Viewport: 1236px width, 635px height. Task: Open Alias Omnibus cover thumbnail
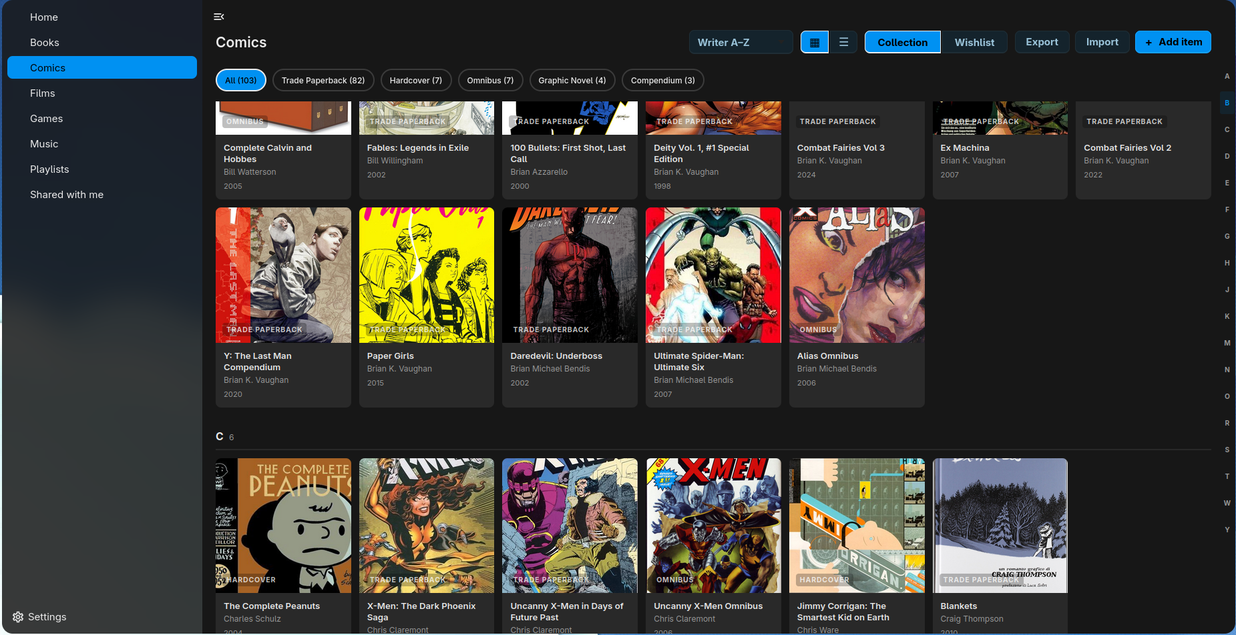(857, 275)
